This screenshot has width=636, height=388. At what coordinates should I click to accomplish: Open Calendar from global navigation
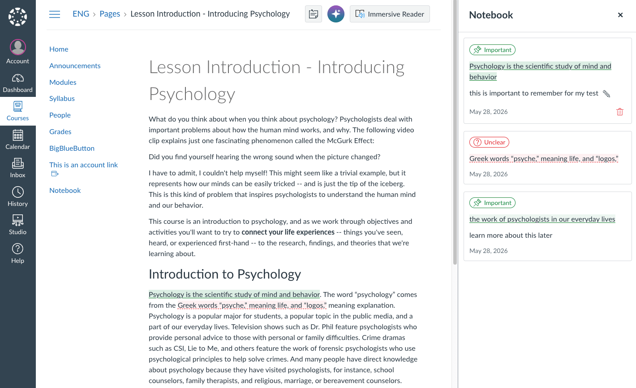pyautogui.click(x=17, y=140)
